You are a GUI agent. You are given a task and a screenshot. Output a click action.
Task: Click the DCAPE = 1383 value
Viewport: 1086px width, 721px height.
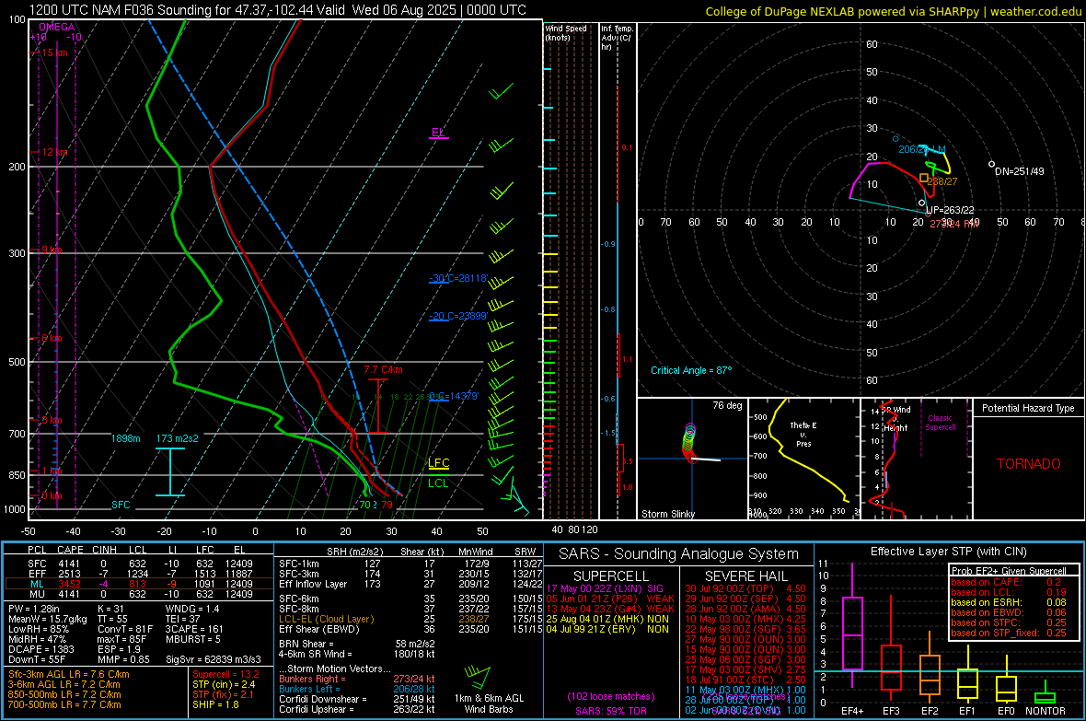pos(40,649)
